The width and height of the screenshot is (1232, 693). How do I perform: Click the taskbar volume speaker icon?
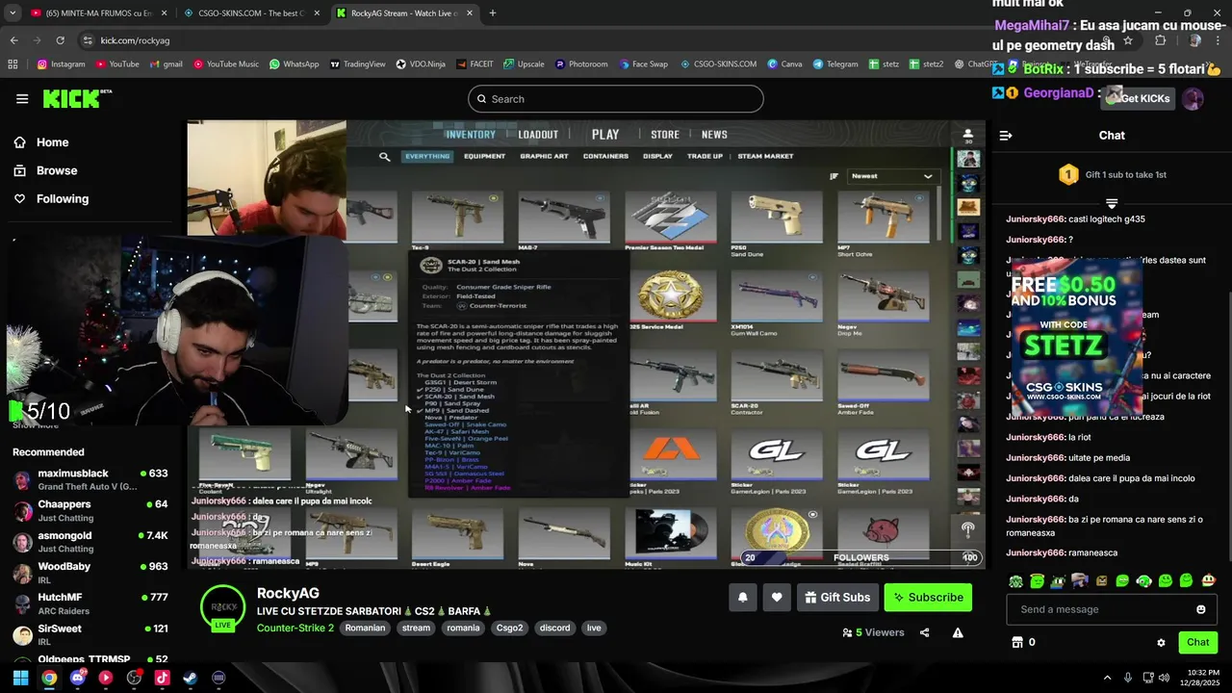point(1165,678)
